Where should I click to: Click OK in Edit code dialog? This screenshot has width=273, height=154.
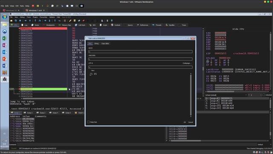coord(185,122)
